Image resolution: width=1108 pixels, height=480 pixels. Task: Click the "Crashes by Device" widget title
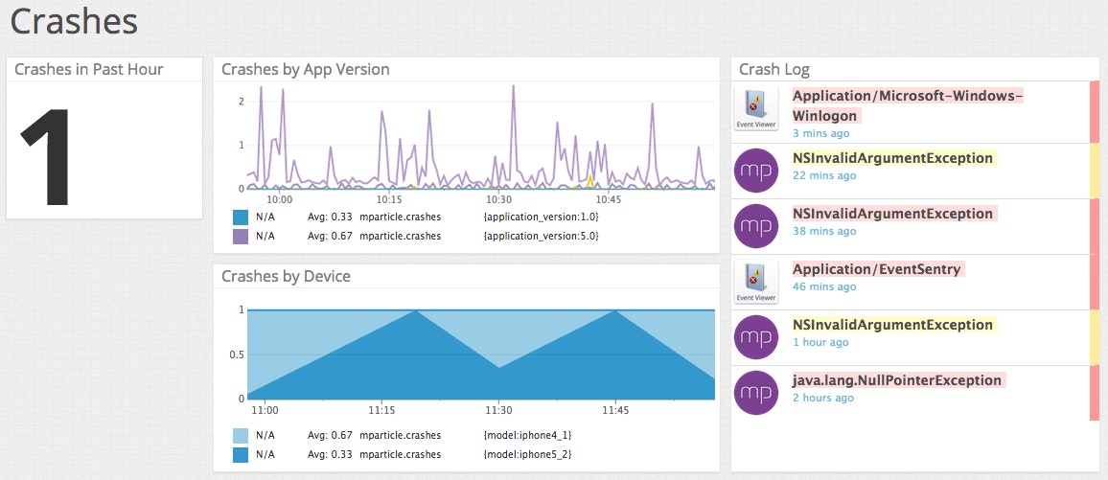[286, 277]
